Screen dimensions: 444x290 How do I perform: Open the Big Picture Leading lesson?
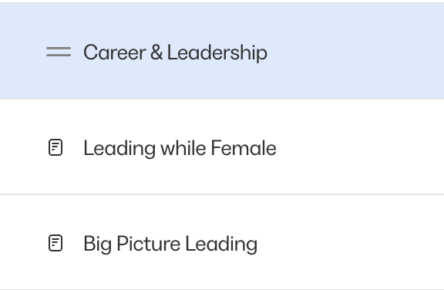[170, 244]
